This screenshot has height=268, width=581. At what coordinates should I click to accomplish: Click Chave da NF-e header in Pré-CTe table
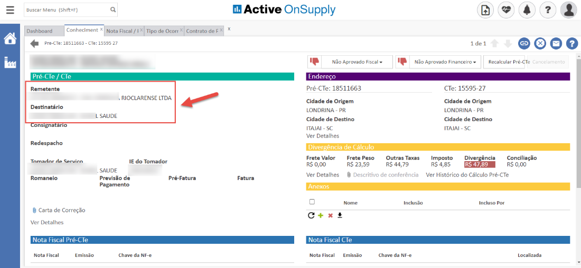(135, 255)
